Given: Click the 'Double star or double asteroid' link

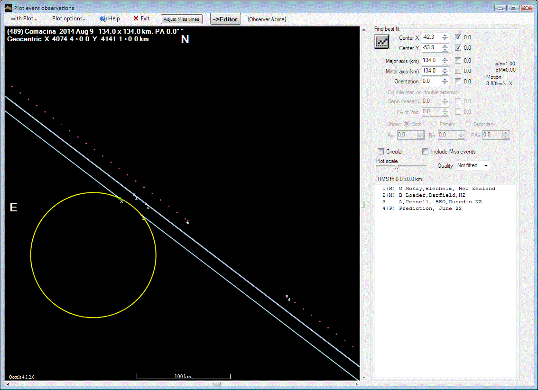Looking at the screenshot, I should [x=423, y=92].
